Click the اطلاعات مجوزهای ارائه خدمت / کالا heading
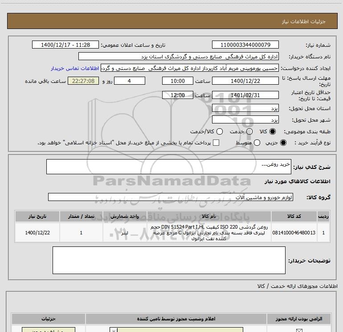Image resolution: width=343 pixels, height=332 pixels. point(297,286)
